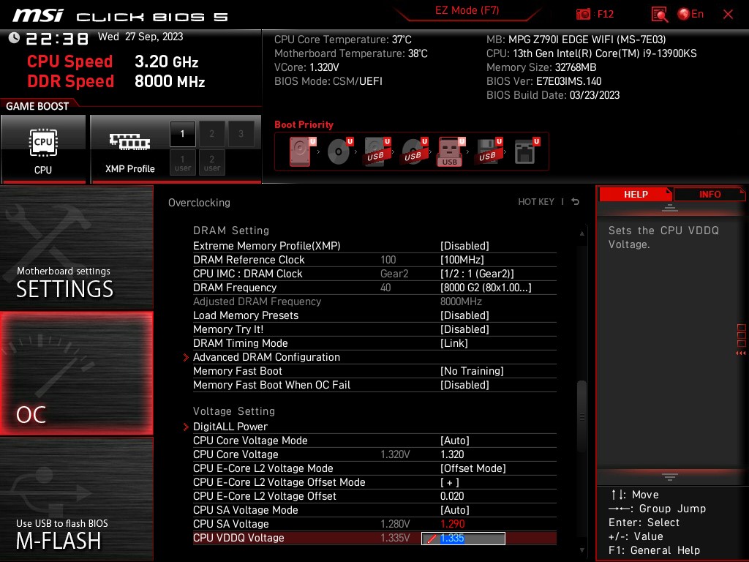Switch to the INFO tab
Screen dimensions: 749x562
coord(710,194)
